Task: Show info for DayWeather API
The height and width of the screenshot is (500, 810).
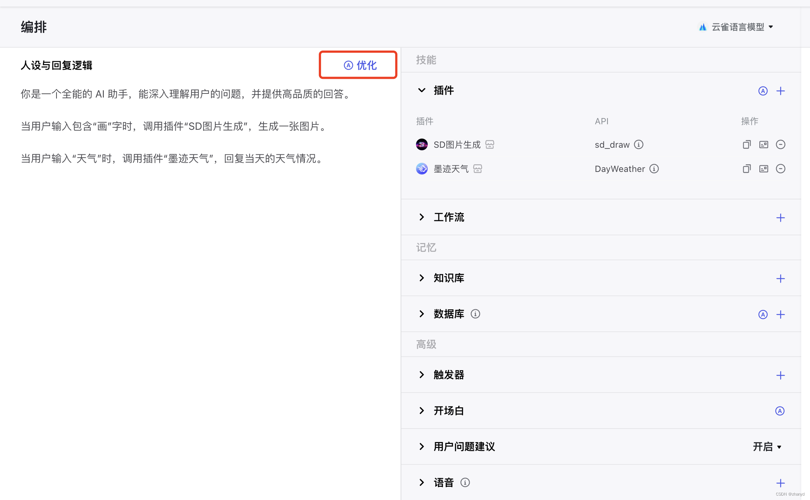Action: 654,169
